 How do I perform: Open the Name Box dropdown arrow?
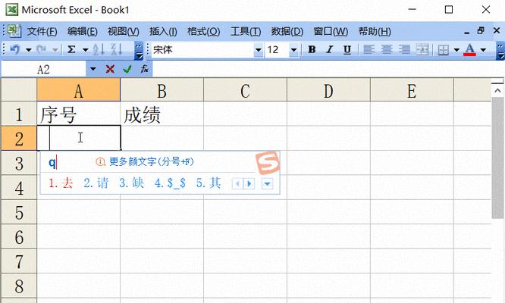tap(93, 69)
